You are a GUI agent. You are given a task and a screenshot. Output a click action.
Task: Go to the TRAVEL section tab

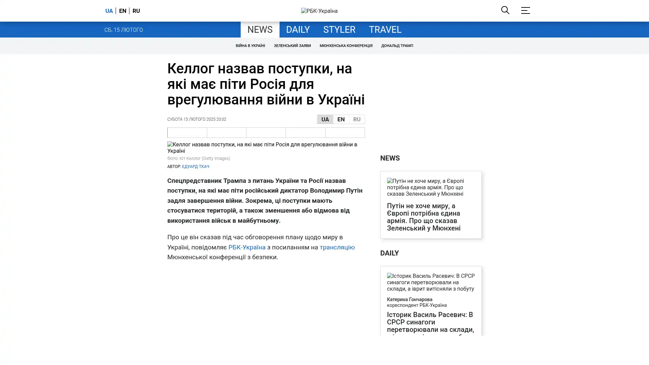(385, 30)
